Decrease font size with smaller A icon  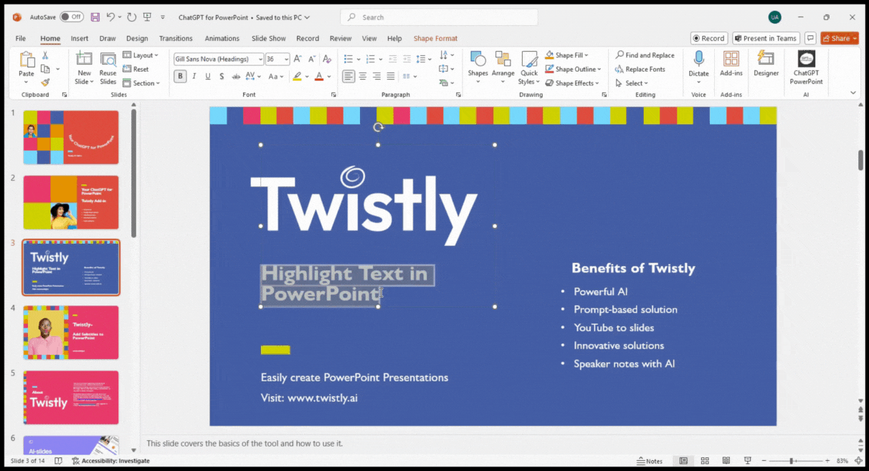click(x=312, y=59)
